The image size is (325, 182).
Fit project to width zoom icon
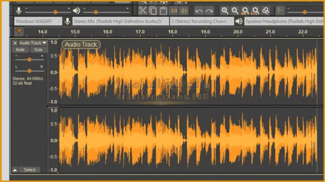[x=256, y=11]
